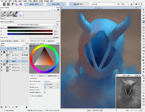Screen dimensions: 145x112
Task: Select the Gradient tool in toolbox
Action: 143,60
